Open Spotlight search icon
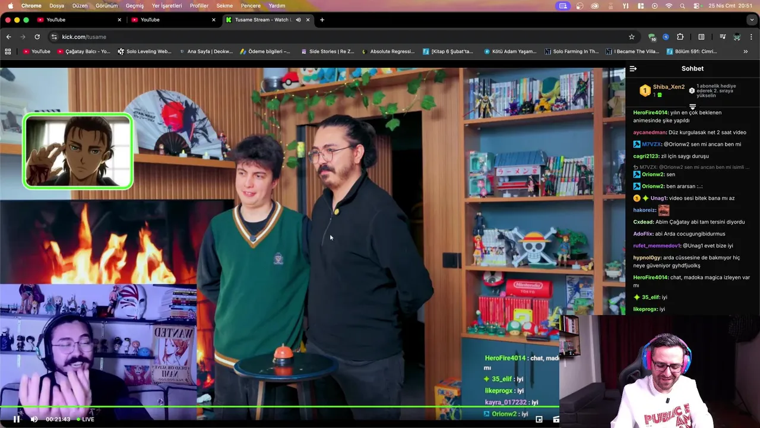The height and width of the screenshot is (428, 760). (683, 6)
